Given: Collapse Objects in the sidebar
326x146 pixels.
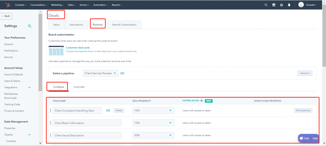Looking at the screenshot, I should click(x=29, y=135).
